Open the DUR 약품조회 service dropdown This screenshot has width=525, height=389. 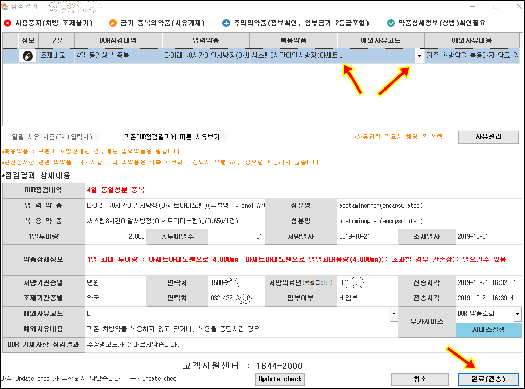517,313
